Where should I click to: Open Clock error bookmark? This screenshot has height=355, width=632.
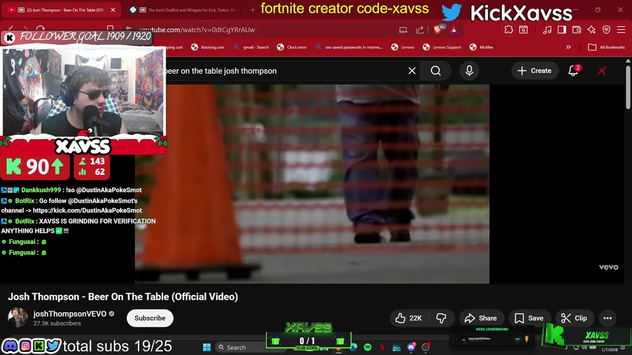tap(292, 47)
